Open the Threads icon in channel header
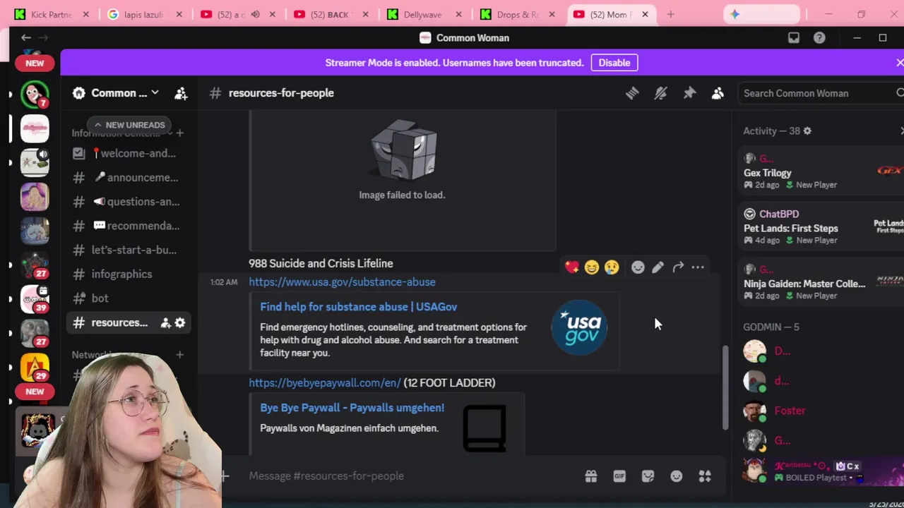This screenshot has width=904, height=508. tap(632, 93)
